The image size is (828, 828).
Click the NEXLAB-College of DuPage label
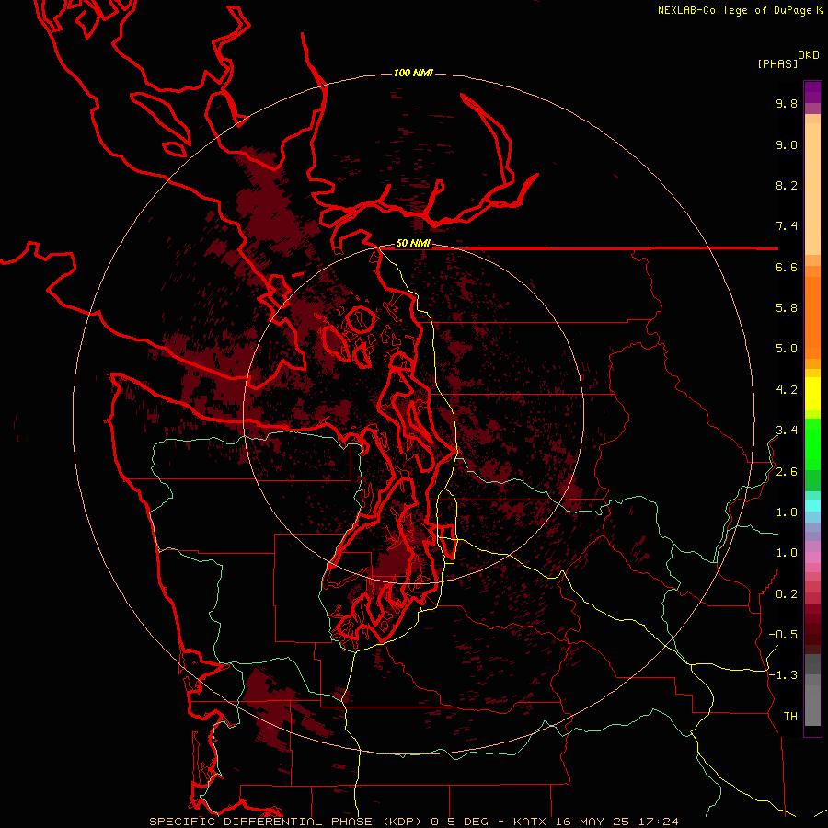coord(736,10)
